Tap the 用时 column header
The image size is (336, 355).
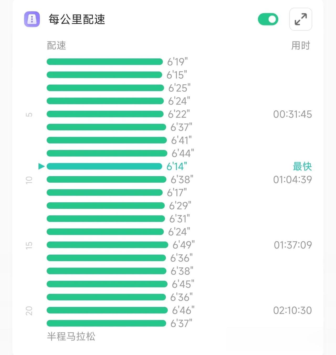(x=301, y=45)
